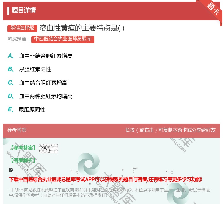The width and height of the screenshot is (223, 204).
Task: Click the green 【答案解析】 label
Action: (23, 160)
